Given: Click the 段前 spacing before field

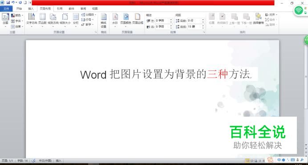Looking at the screenshot, I should click(x=195, y=20).
